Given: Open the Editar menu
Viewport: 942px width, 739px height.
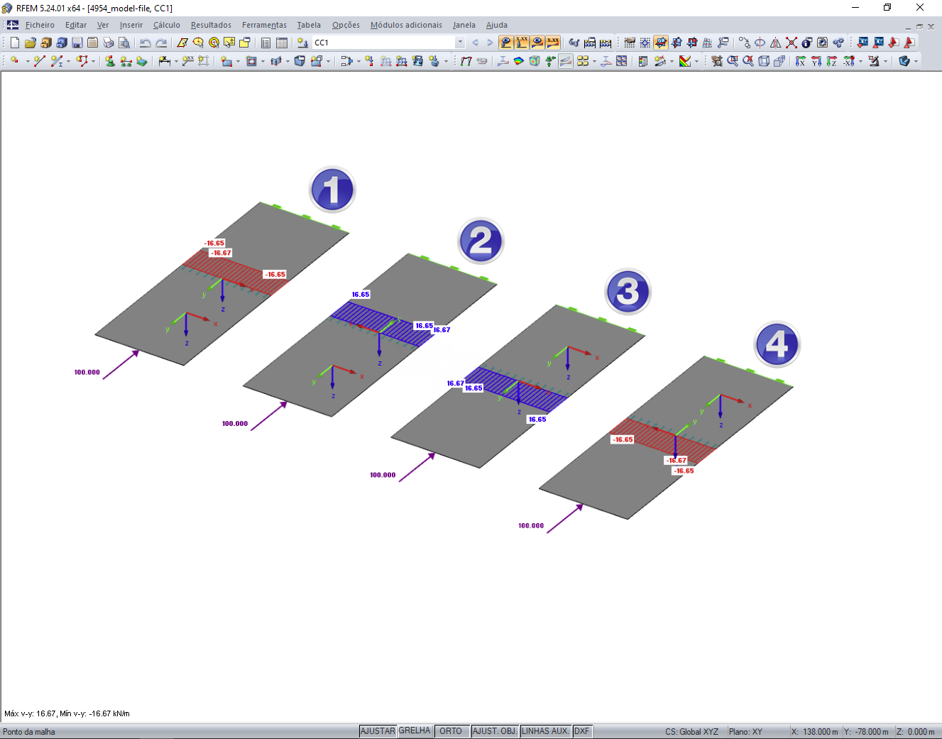Looking at the screenshot, I should (x=76, y=25).
